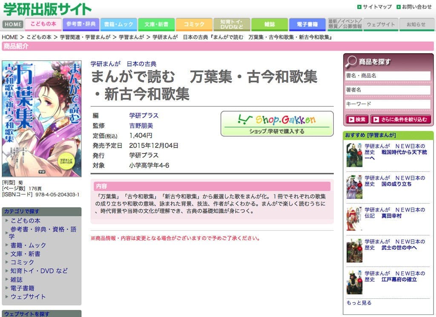Image resolution: width=436 pixels, height=317 pixels.
Task: Open the 電子書籍 navigation tab
Action: pos(307,24)
